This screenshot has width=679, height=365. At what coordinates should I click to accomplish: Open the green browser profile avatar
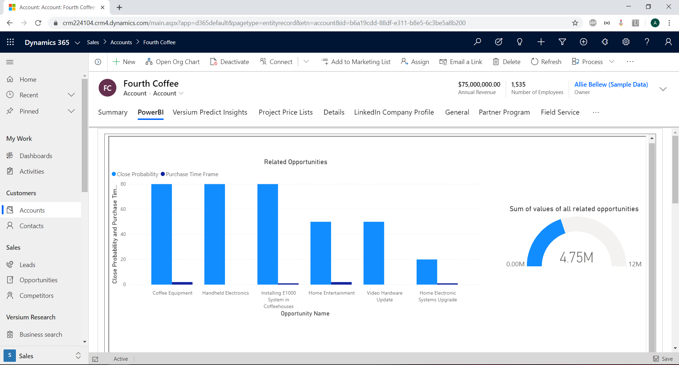655,23
